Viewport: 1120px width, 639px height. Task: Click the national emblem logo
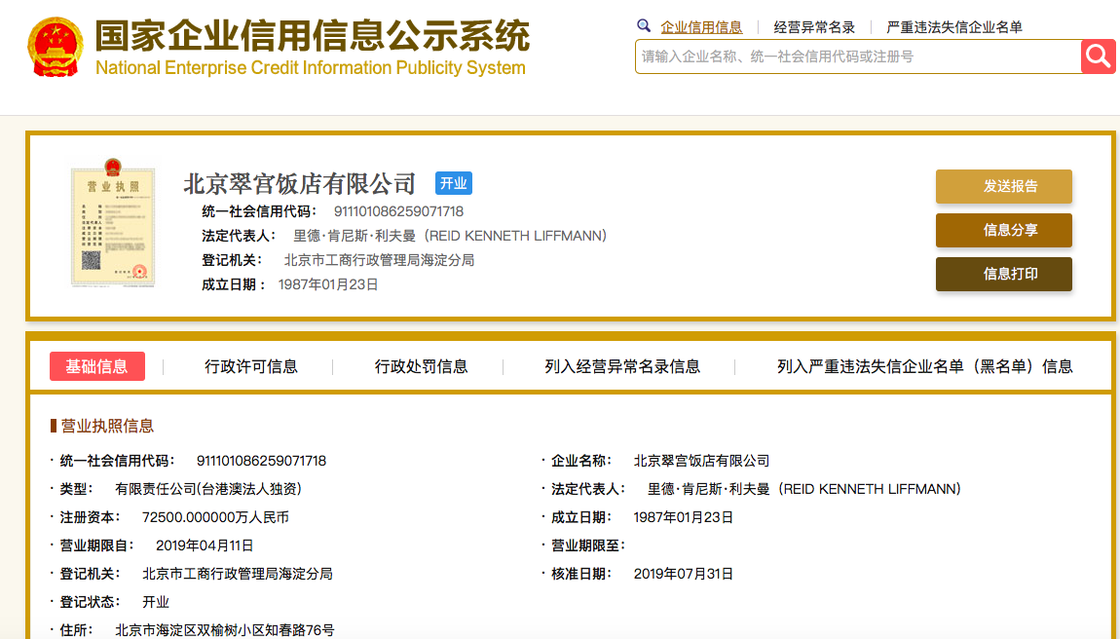57,43
